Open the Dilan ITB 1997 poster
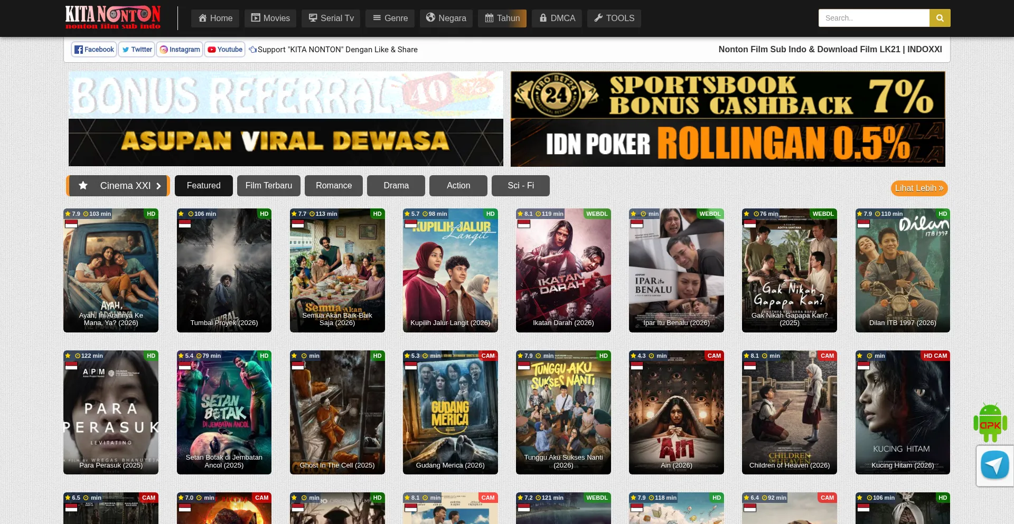 click(x=903, y=270)
